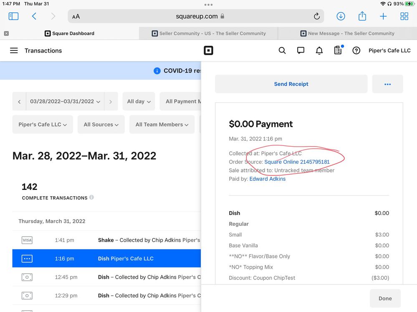Switch to New Message - Seller Community tab

coord(347,33)
